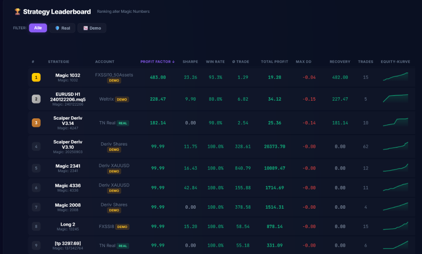Enable the Real accounts filter

(62, 28)
